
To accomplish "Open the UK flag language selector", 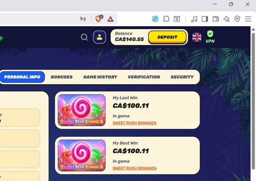I will point(197,37).
